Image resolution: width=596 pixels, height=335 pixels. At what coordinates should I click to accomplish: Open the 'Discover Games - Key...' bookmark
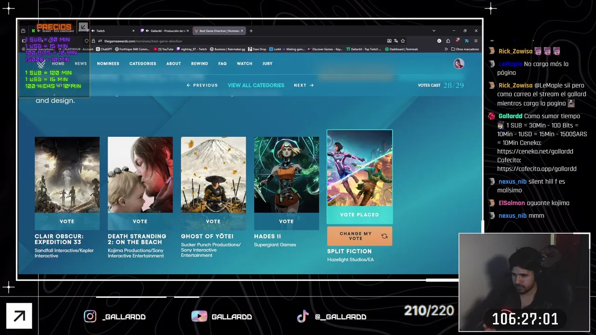click(x=325, y=49)
